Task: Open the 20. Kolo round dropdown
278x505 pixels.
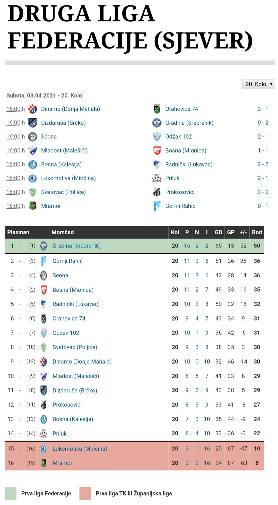Action: click(259, 84)
